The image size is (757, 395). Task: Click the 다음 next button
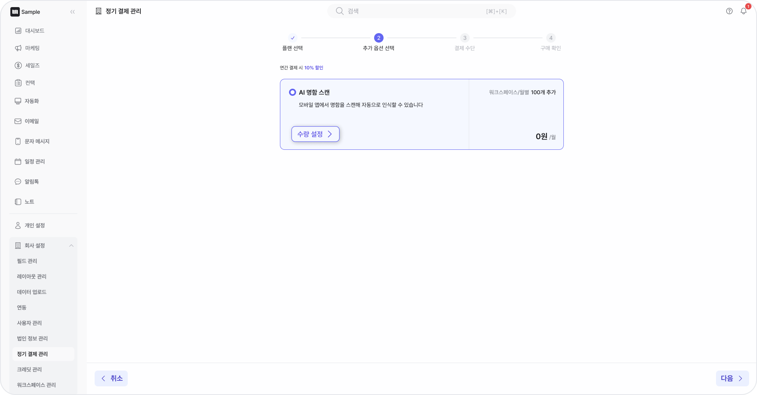pos(732,378)
